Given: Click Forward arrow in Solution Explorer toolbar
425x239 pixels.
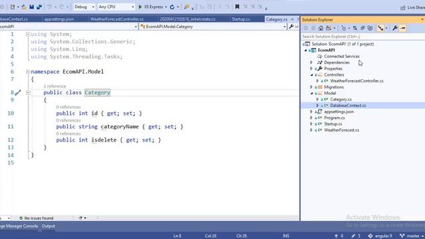Looking at the screenshot, I should point(313,28).
